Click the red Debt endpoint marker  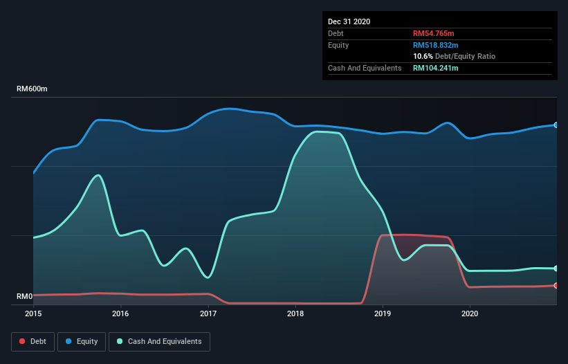[x=556, y=285]
